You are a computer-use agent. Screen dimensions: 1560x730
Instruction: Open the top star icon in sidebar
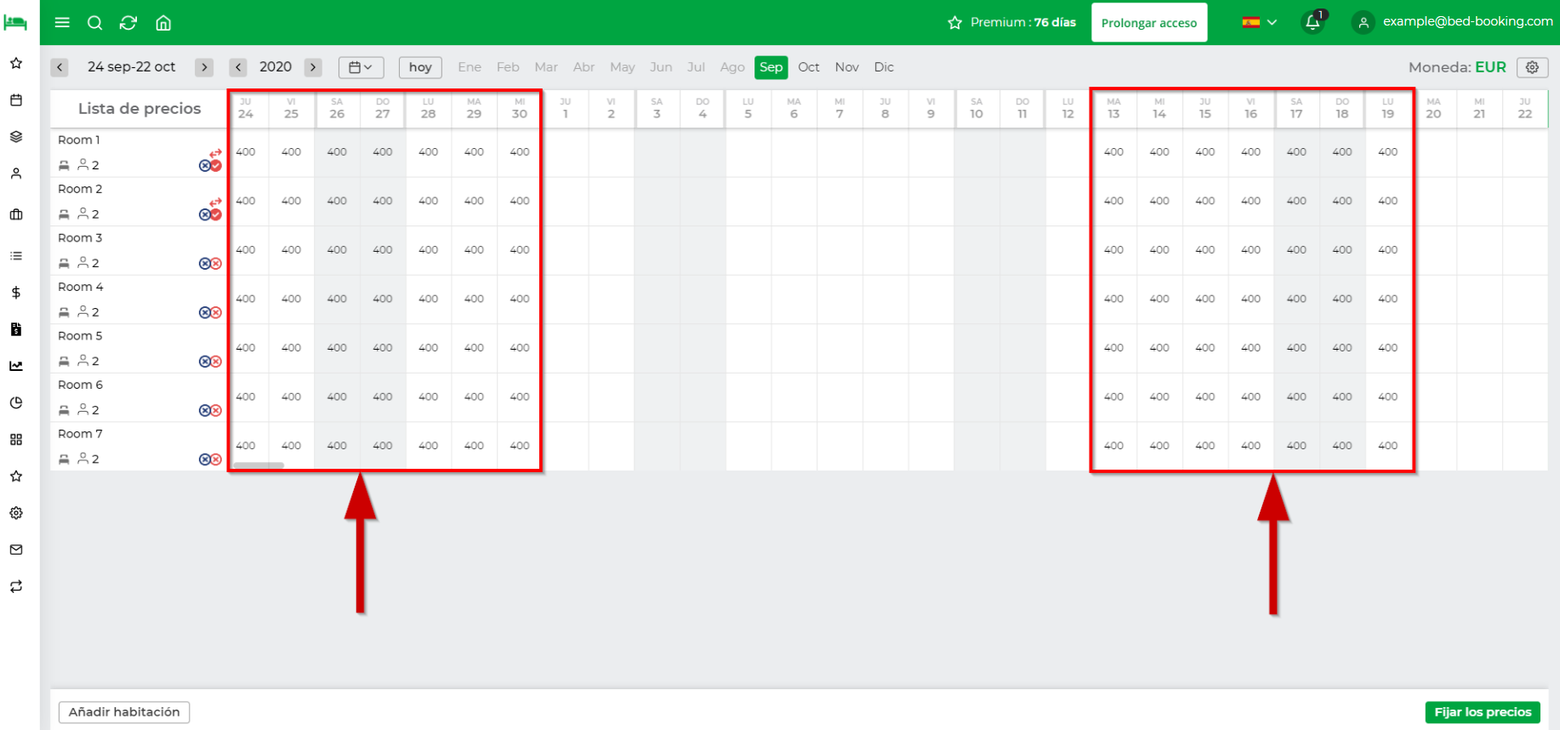pyautogui.click(x=16, y=63)
